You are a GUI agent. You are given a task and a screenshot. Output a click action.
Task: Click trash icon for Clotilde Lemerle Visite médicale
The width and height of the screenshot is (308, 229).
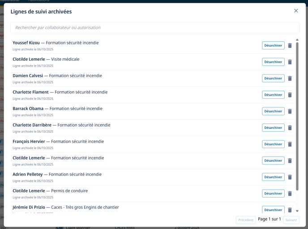pyautogui.click(x=290, y=62)
